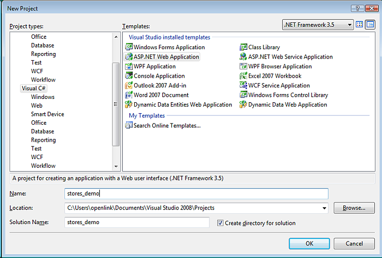Pick the WPF Application template icon
The width and height of the screenshot is (382, 258).
(x=129, y=67)
